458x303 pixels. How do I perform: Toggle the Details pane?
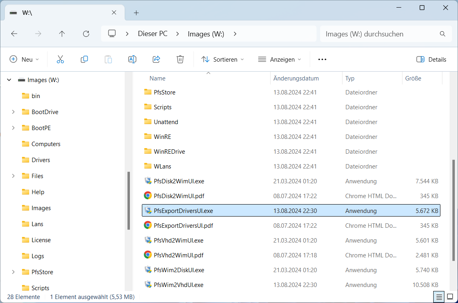pos(431,59)
